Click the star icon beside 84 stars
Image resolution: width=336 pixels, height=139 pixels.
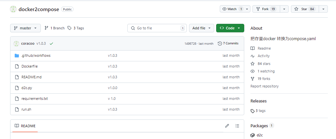coord(253,64)
